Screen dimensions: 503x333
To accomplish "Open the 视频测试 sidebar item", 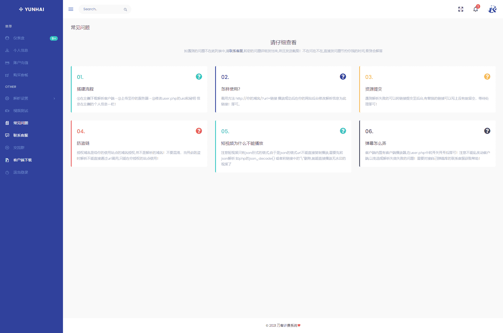I will 21,111.
